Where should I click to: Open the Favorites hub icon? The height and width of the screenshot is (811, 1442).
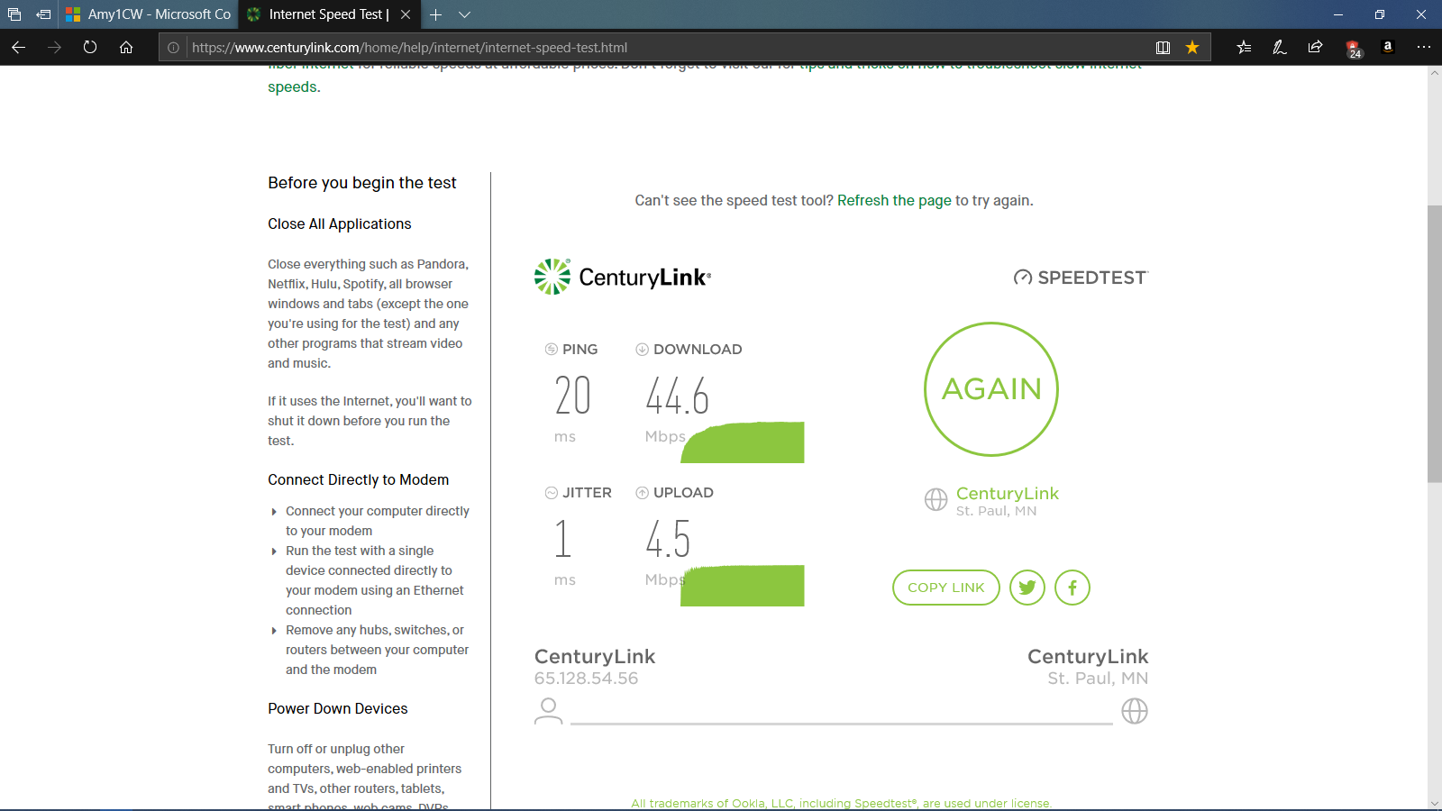[1244, 47]
